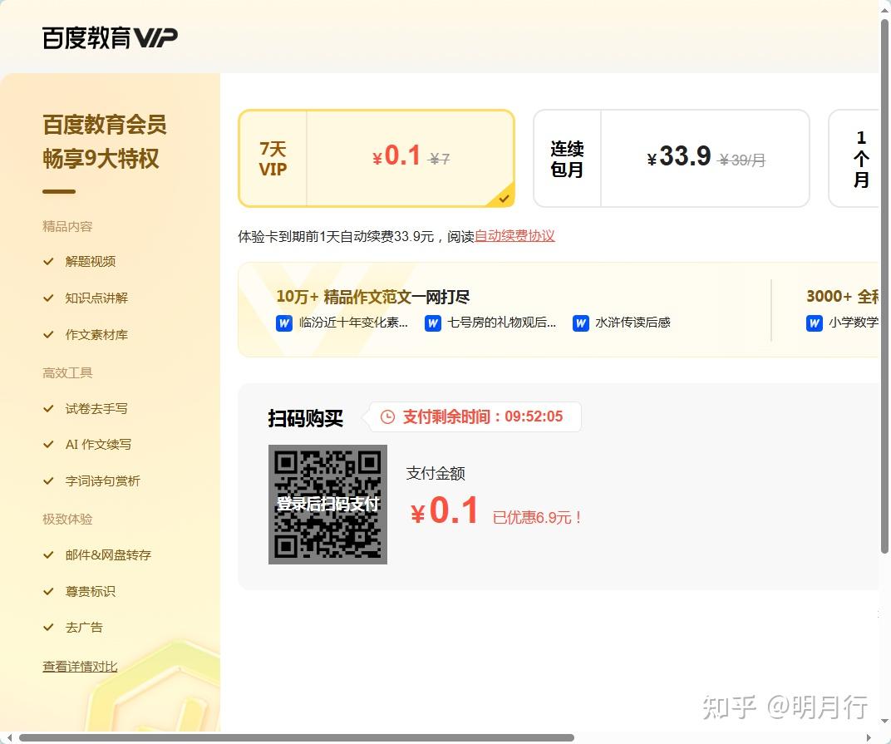Open the 水浒传读后感 document
Viewport: 891px width, 744px height.
(633, 323)
